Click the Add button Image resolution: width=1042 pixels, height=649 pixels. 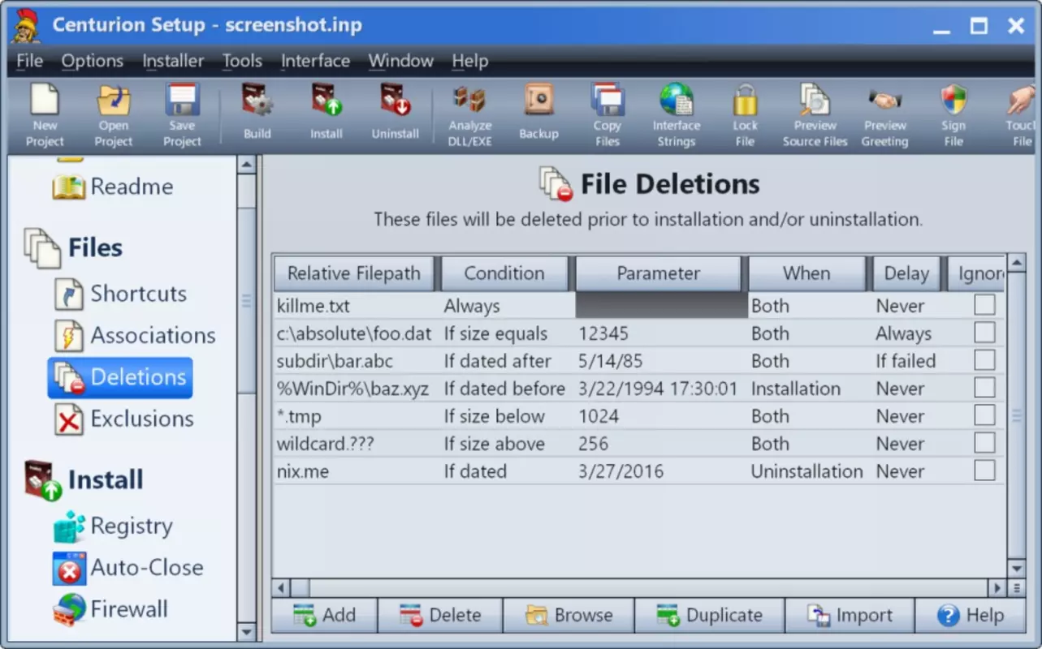[324, 616]
